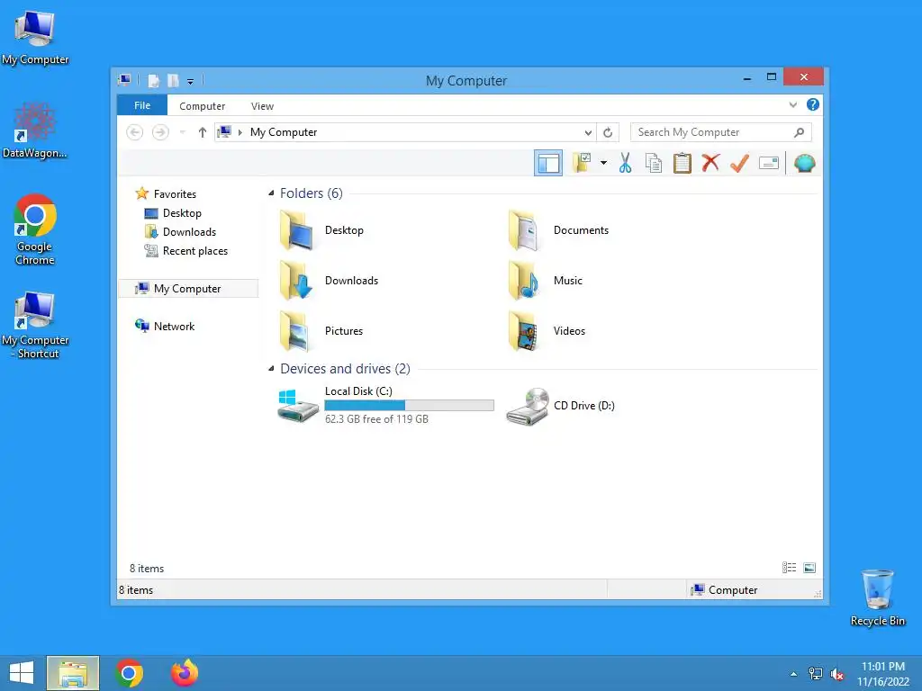Click the Forward navigation arrow

(x=160, y=132)
